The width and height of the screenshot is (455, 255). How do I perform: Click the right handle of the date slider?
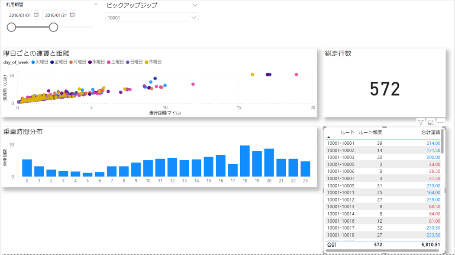tap(53, 27)
